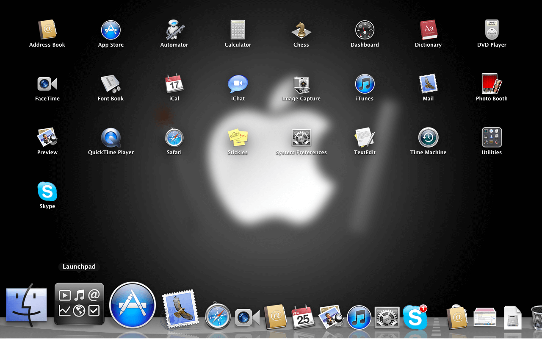The image size is (542, 339).
Task: Click the System Preferences gear in the Dock
Action: click(387, 317)
